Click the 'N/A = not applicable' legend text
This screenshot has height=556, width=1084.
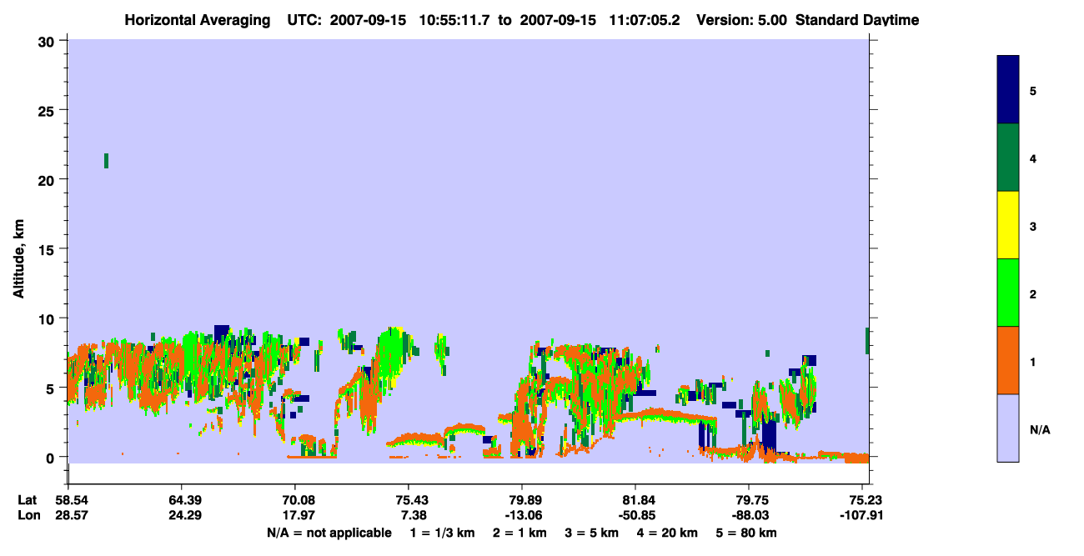tap(329, 533)
